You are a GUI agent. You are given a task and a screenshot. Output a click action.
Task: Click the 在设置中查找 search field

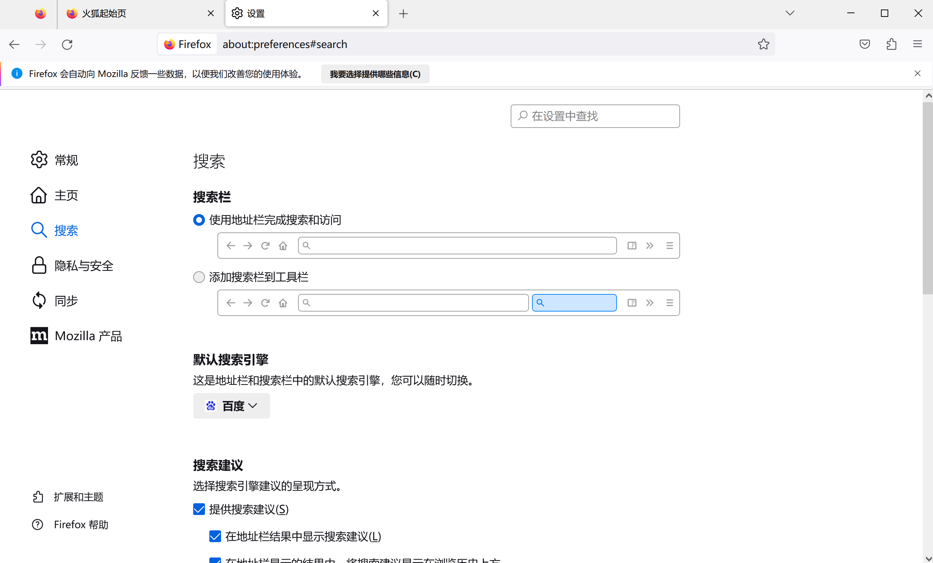coord(595,116)
